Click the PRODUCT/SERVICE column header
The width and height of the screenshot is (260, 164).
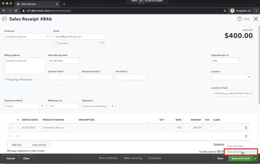[53, 120]
